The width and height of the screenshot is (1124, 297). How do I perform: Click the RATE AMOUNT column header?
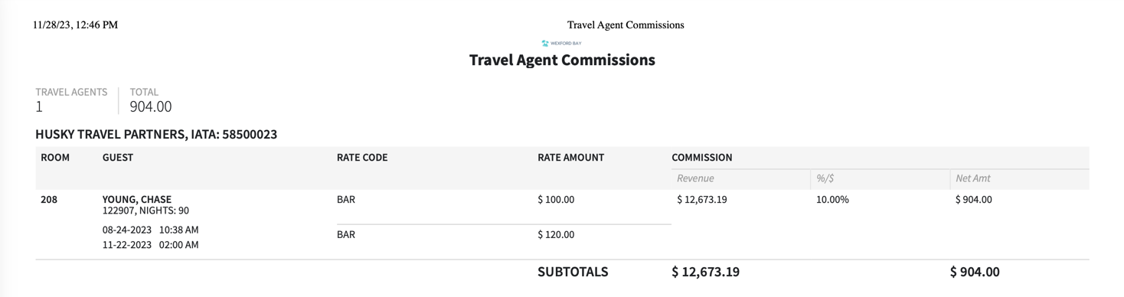(571, 158)
